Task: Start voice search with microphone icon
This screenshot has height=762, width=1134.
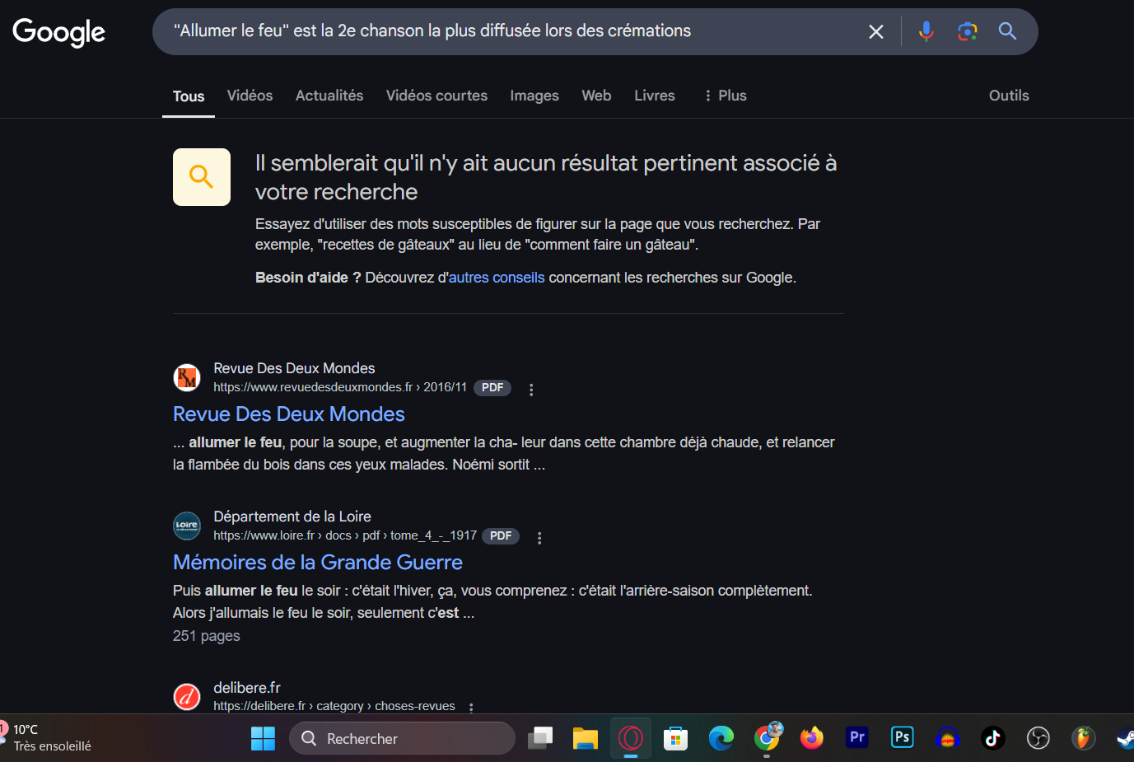Action: pos(926,31)
